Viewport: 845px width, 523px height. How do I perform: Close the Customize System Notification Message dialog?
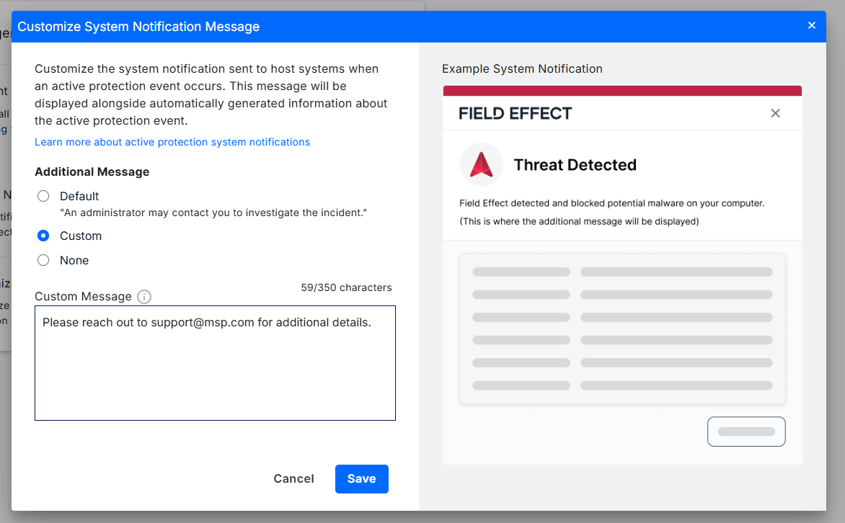pyautogui.click(x=812, y=25)
